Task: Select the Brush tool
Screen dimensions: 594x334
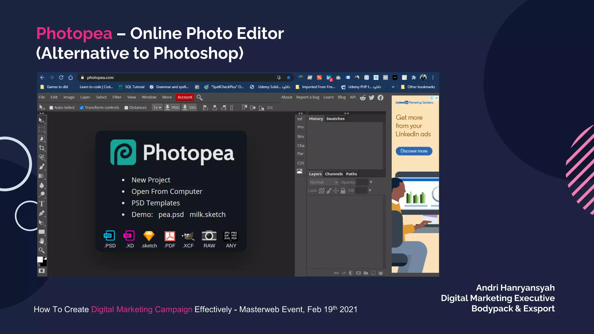Action: (42, 167)
